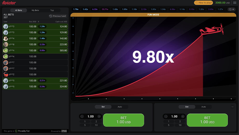Image resolution: width=239 pixels, height=135 pixels.
Task: Decrease the right panel bet amount
Action: [166, 116]
